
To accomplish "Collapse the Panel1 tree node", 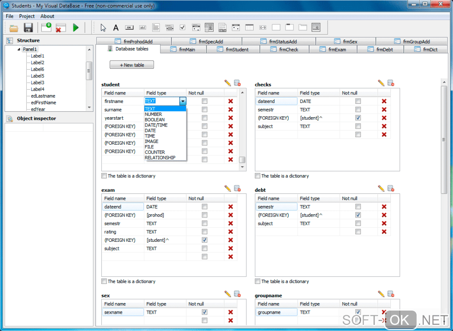I will pos(19,49).
